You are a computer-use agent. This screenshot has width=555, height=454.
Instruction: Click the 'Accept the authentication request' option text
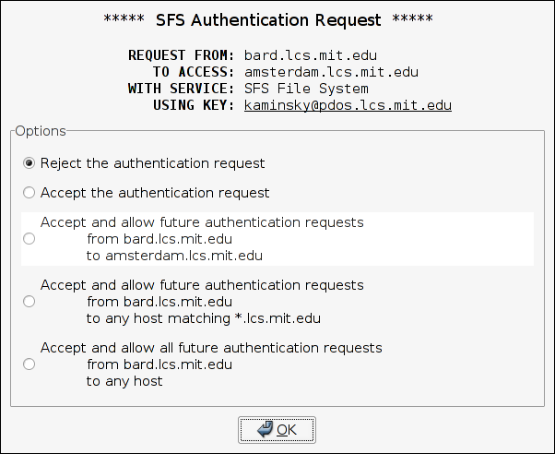(155, 193)
